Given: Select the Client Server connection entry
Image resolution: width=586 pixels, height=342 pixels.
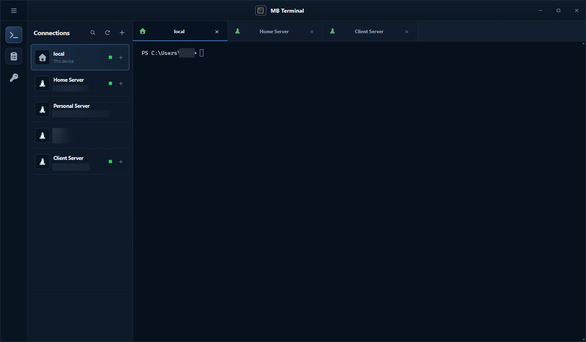Looking at the screenshot, I should coord(80,162).
